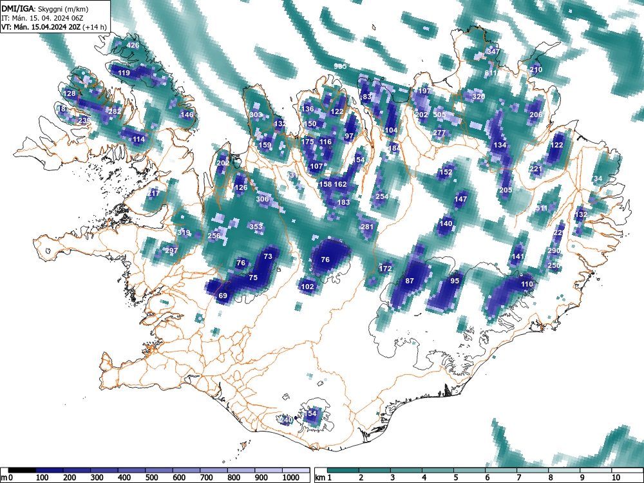This screenshot has height=483, width=644.
Task: Click the visibility value 353
Action: (256, 227)
